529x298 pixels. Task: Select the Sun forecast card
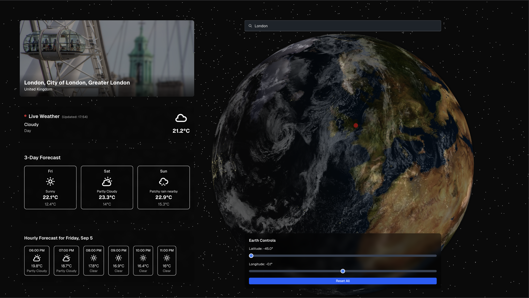[163, 187]
